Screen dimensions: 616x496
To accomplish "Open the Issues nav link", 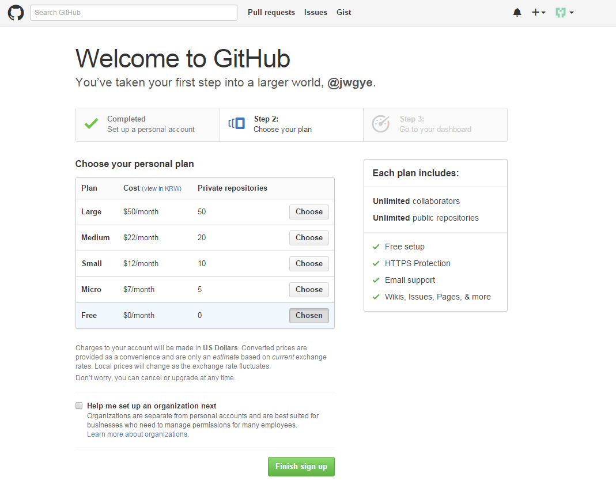I will (x=315, y=13).
